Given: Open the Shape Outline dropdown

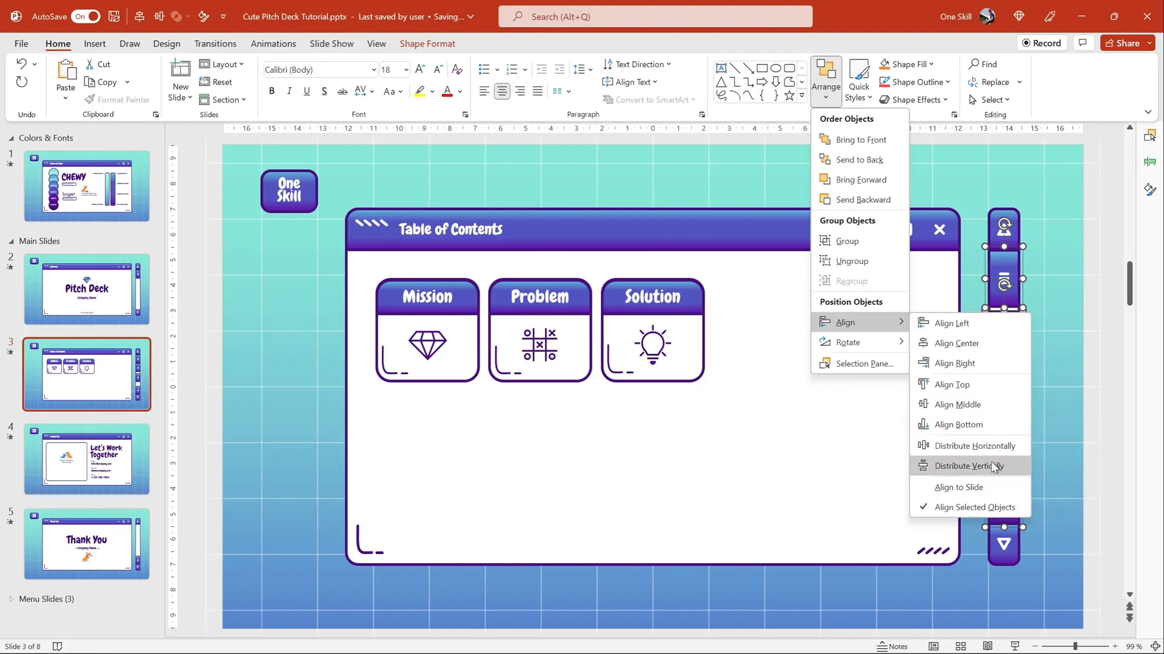Looking at the screenshot, I should click(915, 82).
